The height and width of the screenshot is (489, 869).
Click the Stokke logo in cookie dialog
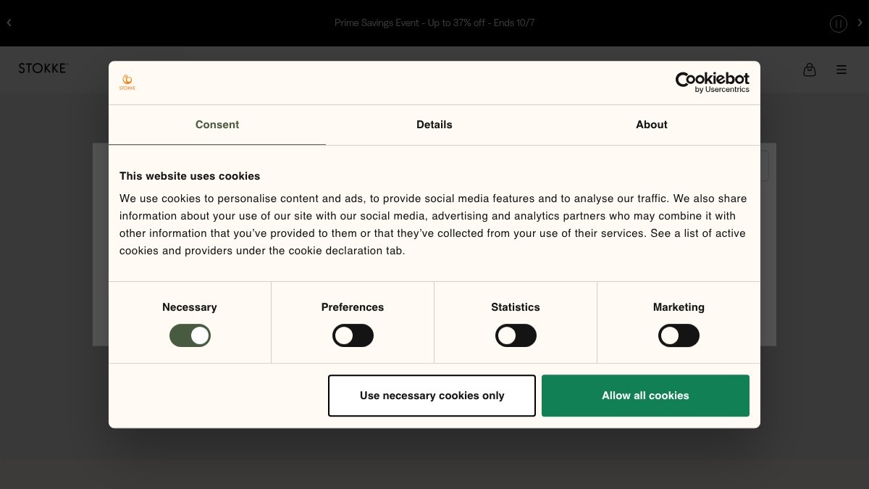click(x=127, y=83)
